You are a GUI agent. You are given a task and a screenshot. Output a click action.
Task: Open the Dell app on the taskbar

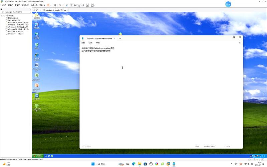coord(151,164)
